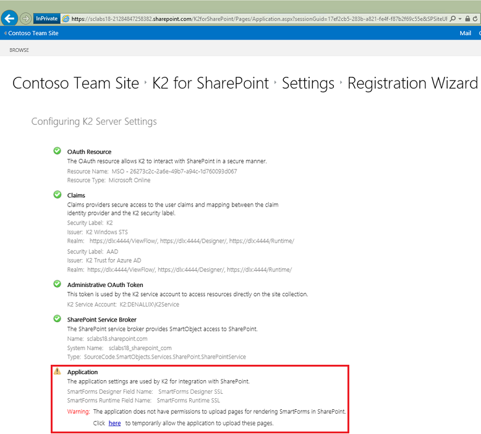Select the BROWSE ribbon tab
This screenshot has height=434, width=481.
click(x=19, y=50)
